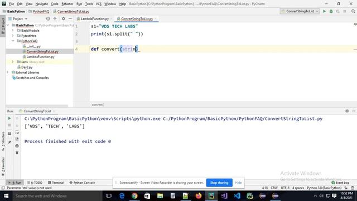Image resolution: width=357 pixels, height=201 pixels.
Task: Click Hide link in Screencastify bar
Action: pyautogui.click(x=238, y=183)
